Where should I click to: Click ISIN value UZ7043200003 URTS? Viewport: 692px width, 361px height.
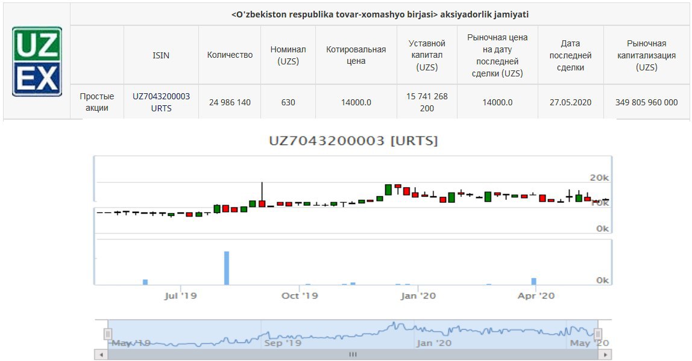[161, 102]
